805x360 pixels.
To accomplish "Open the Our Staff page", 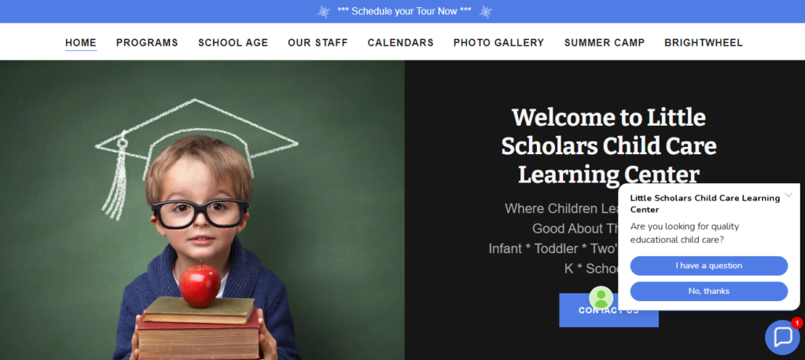I will click(318, 42).
